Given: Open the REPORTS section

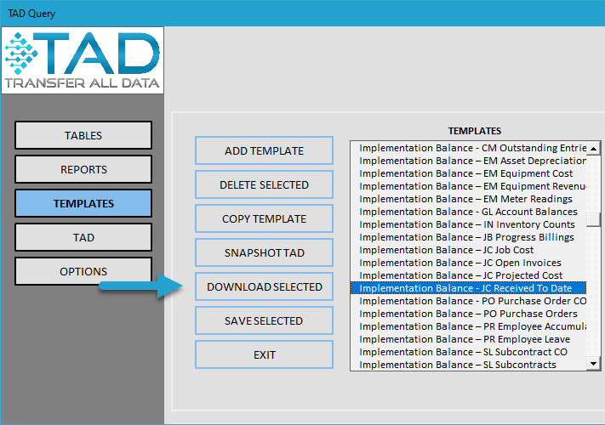Looking at the screenshot, I should [83, 169].
